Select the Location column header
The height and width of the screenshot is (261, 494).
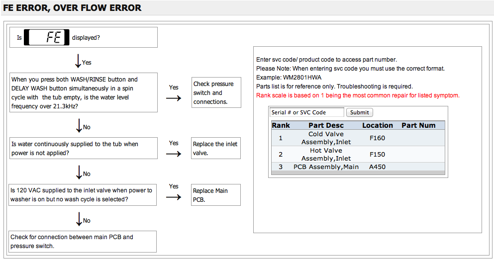378,125
